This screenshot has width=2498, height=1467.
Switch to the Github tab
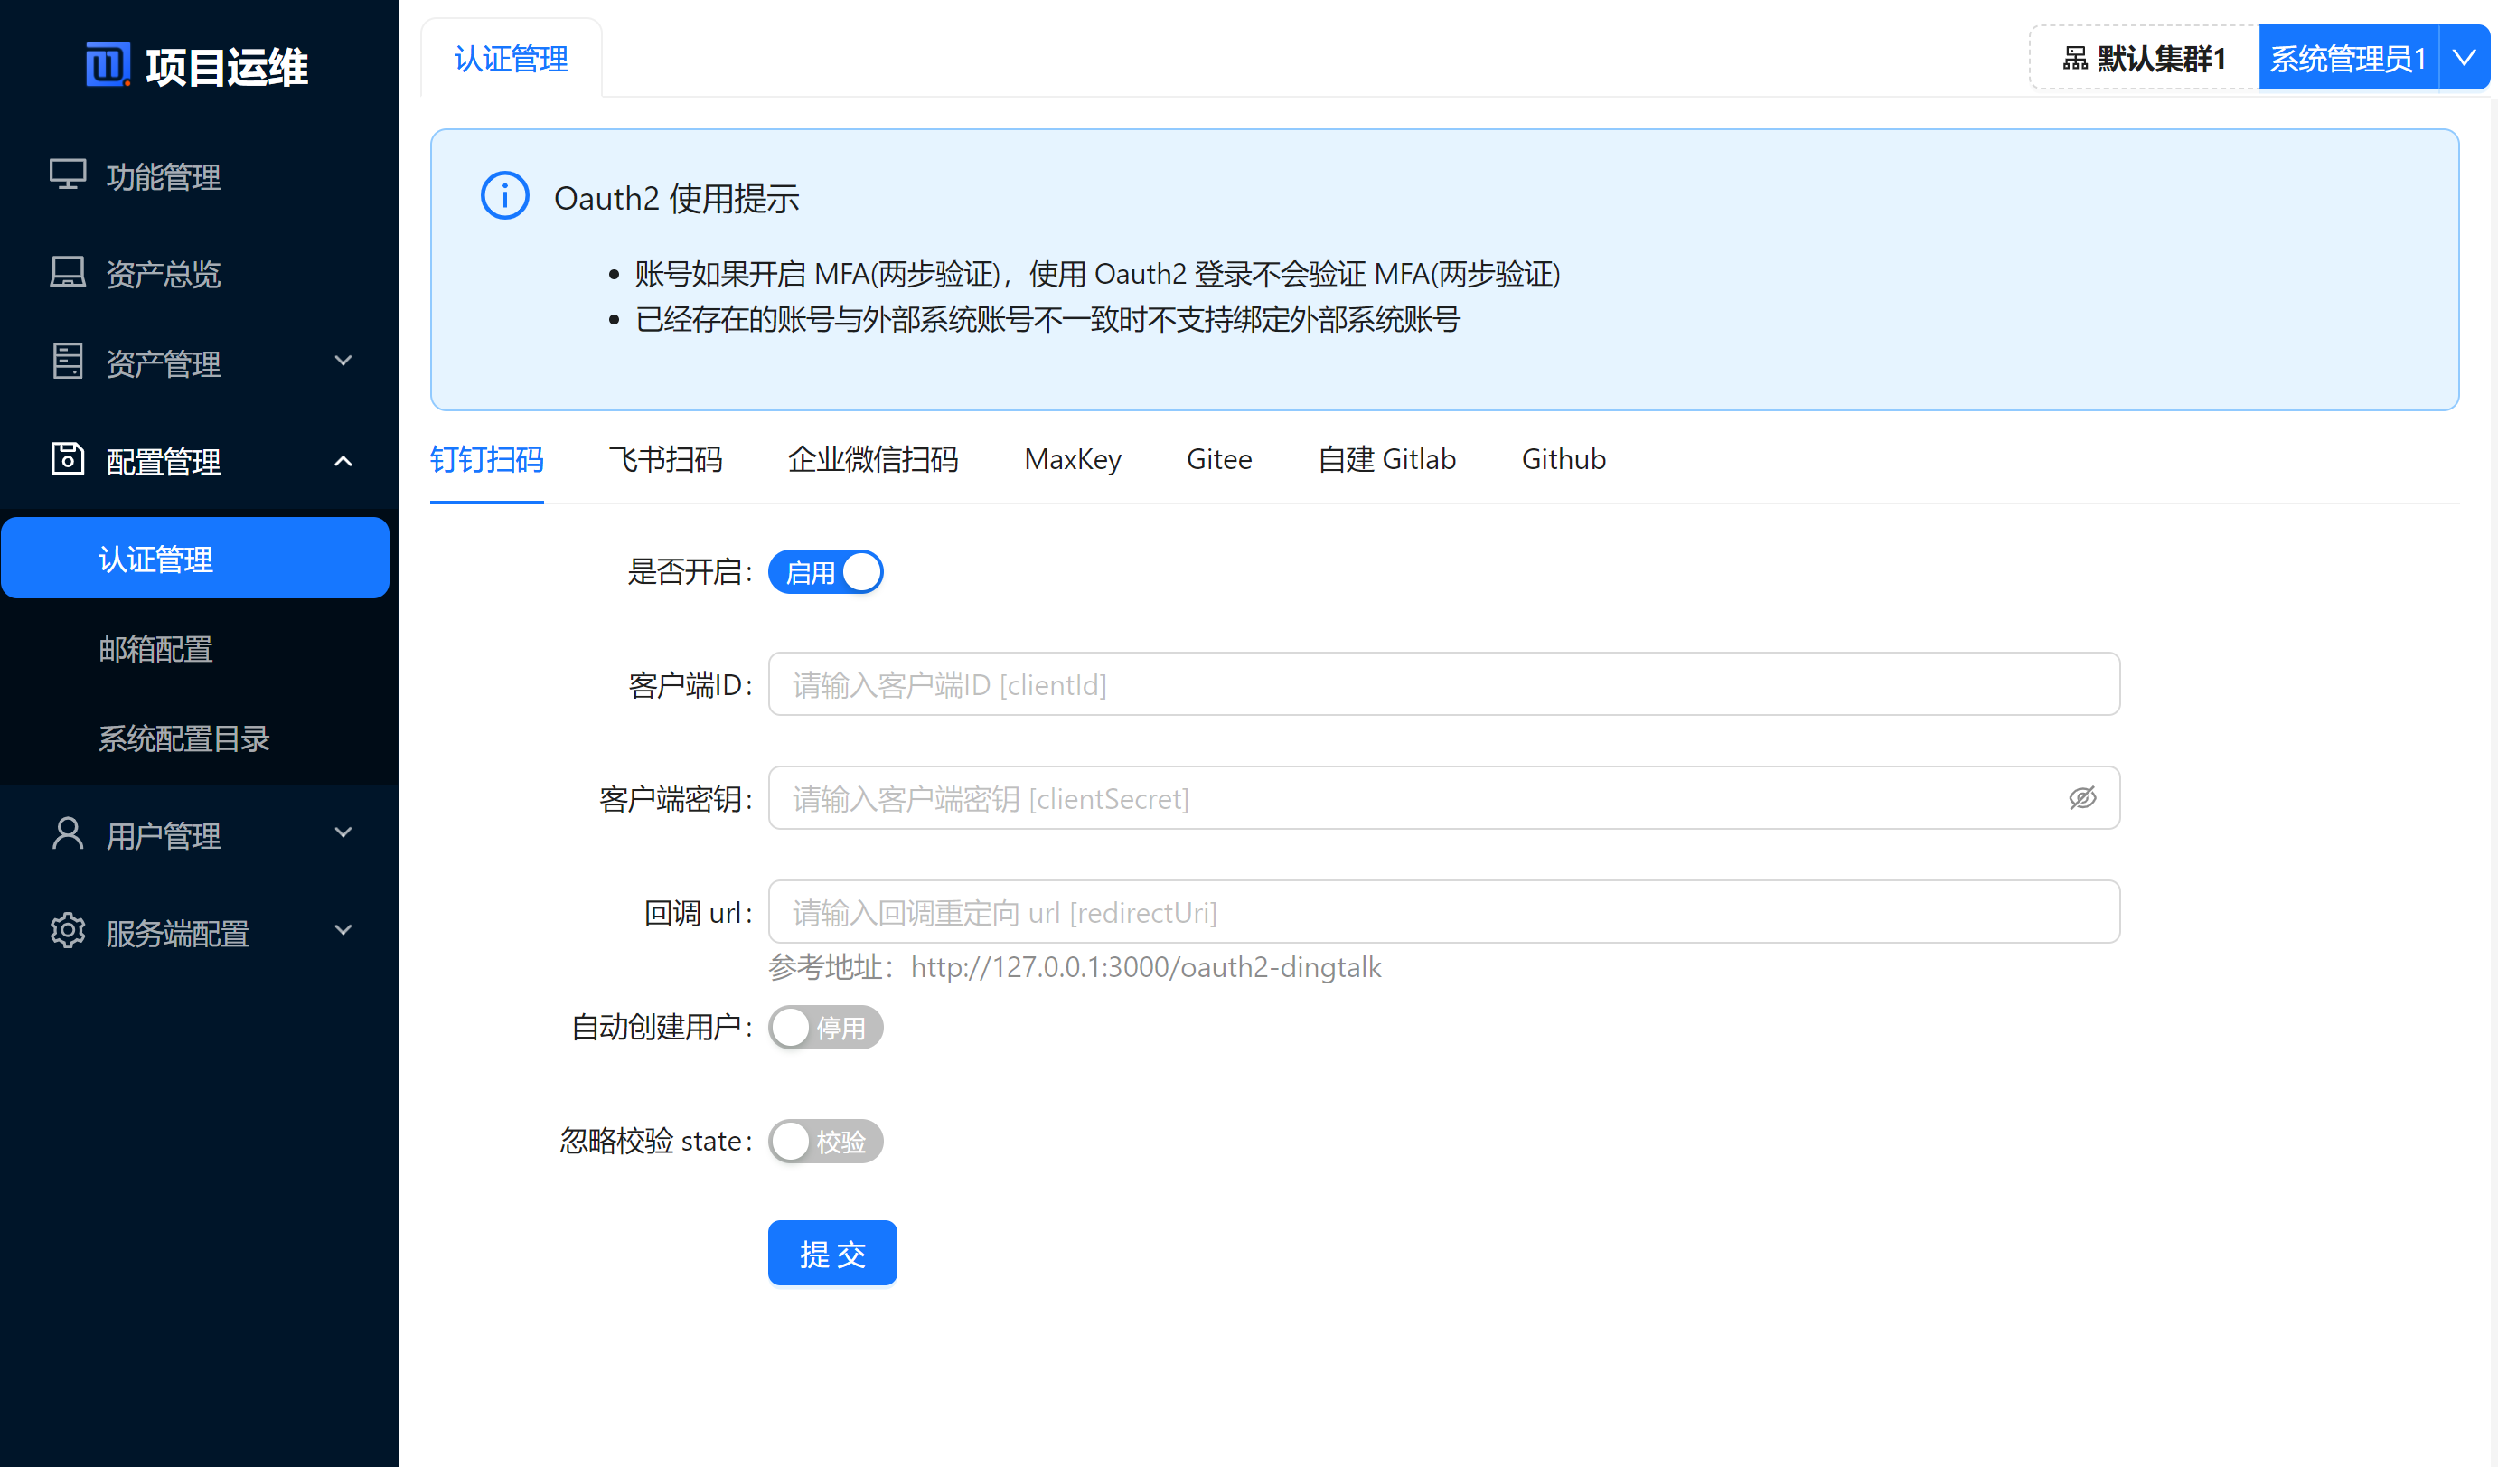click(1564, 459)
